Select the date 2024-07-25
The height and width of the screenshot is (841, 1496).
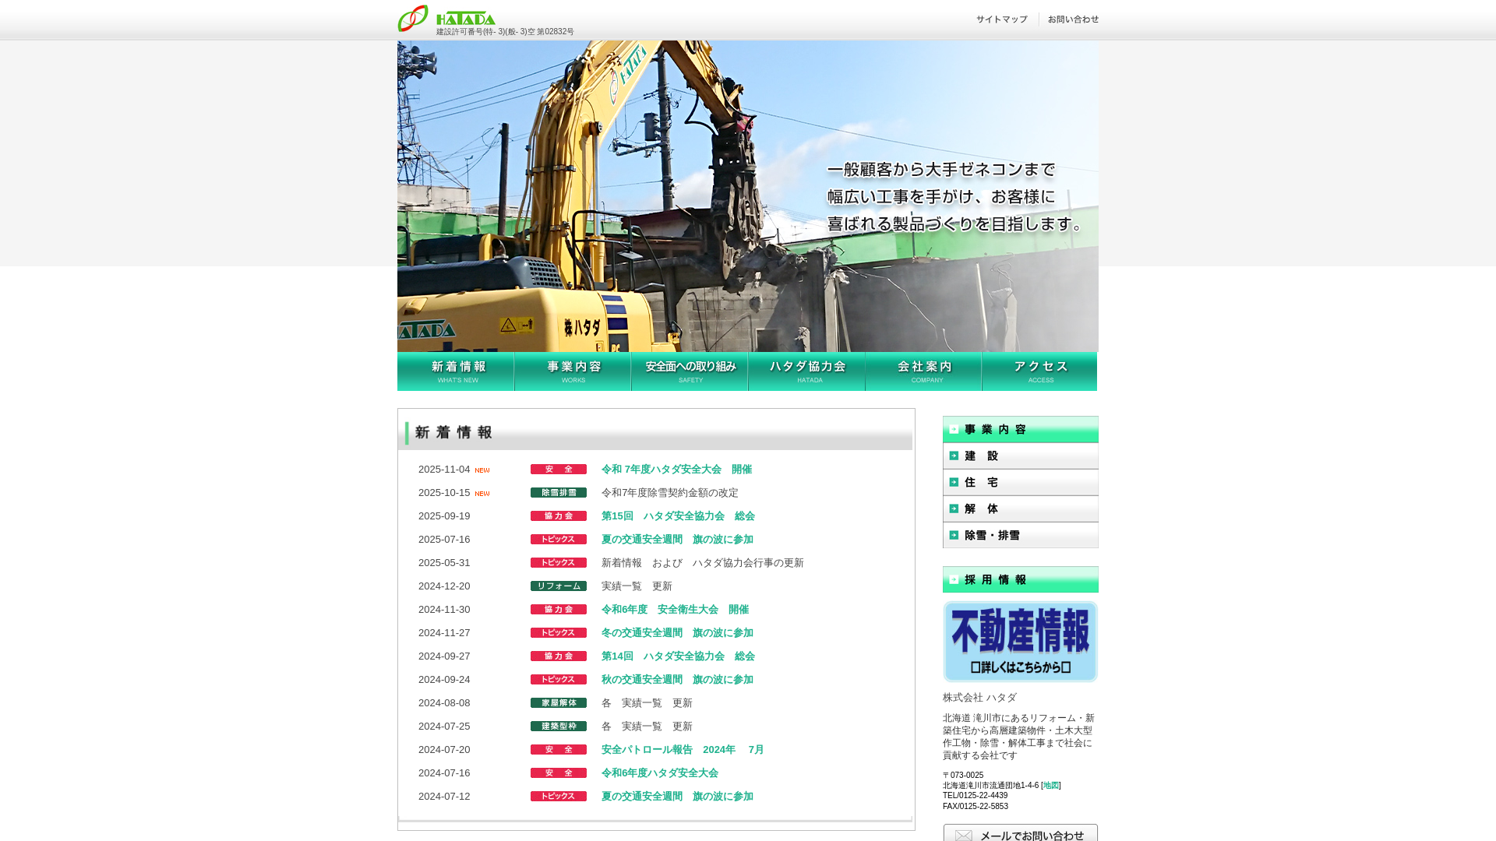click(x=444, y=727)
